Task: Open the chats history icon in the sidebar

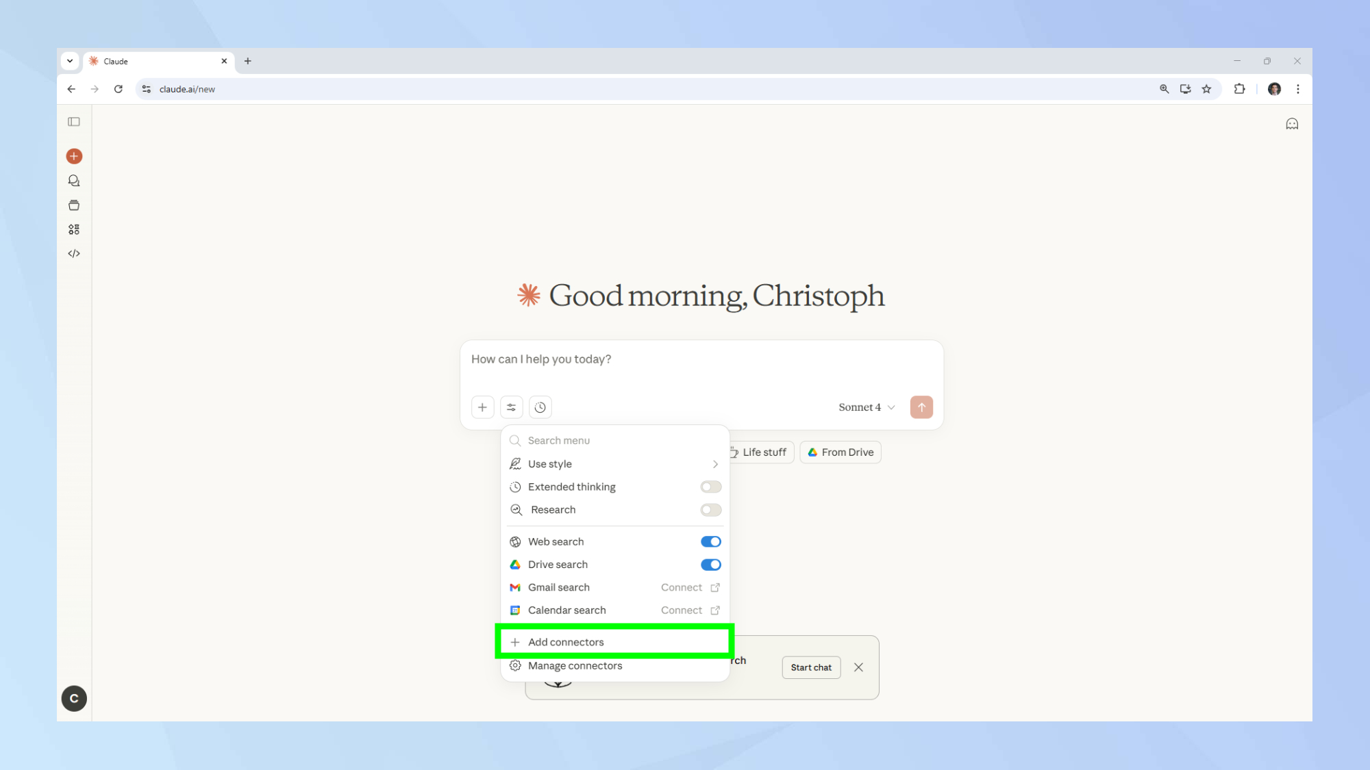Action: tap(74, 181)
